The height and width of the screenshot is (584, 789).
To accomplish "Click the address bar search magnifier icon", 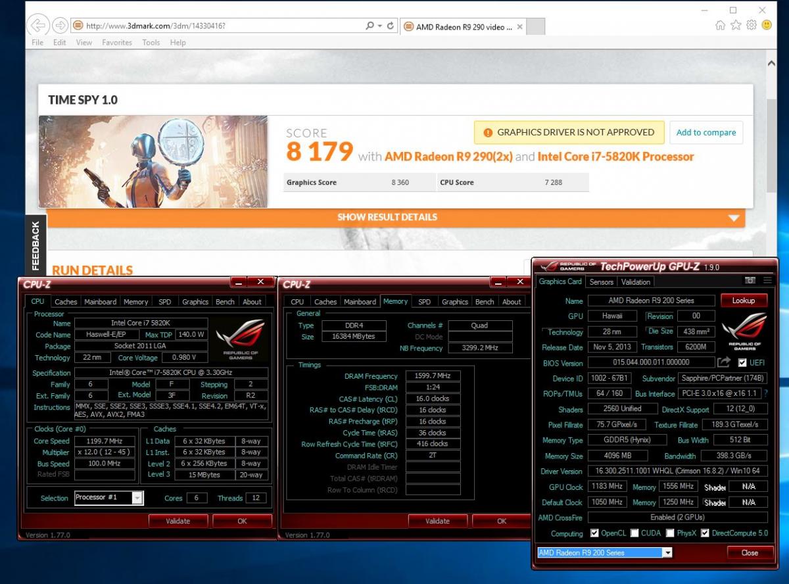I will click(370, 26).
